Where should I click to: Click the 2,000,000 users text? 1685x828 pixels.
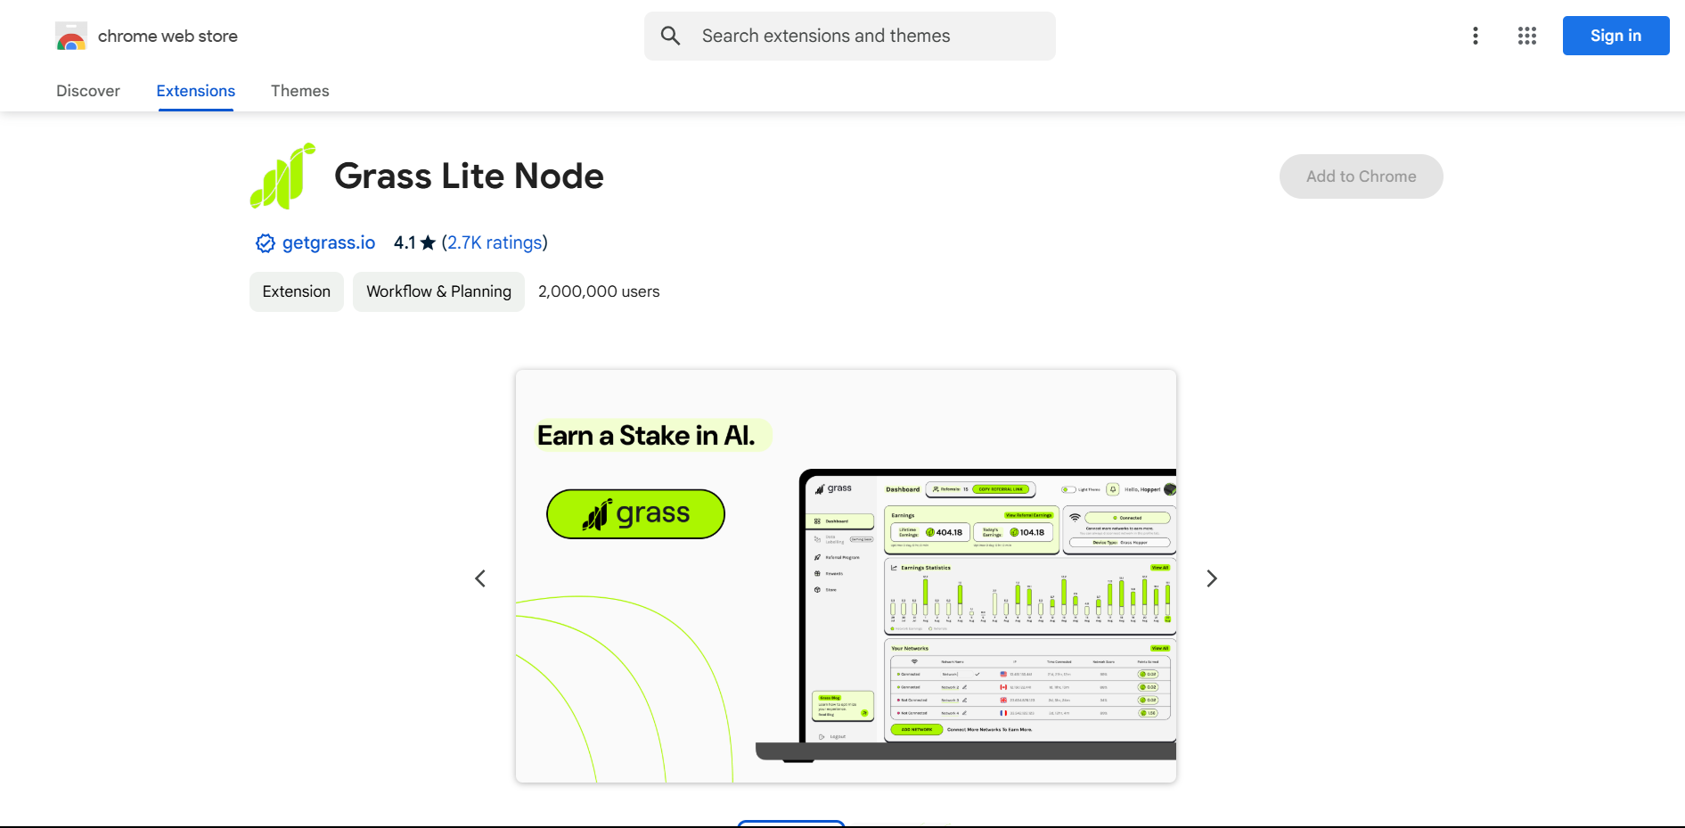point(599,291)
